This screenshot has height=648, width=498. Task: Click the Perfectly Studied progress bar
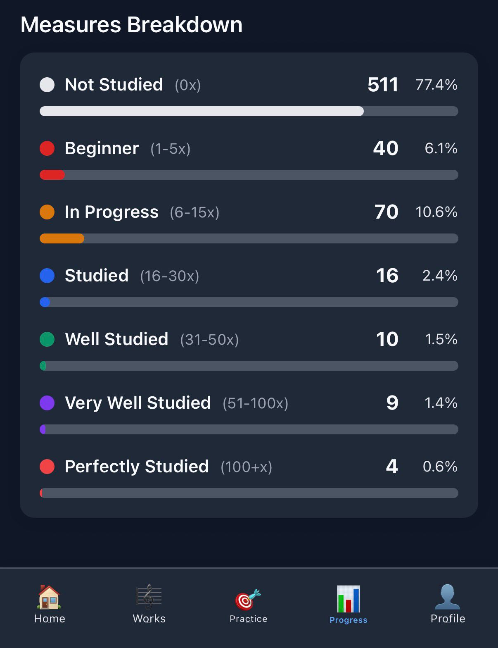tap(249, 493)
